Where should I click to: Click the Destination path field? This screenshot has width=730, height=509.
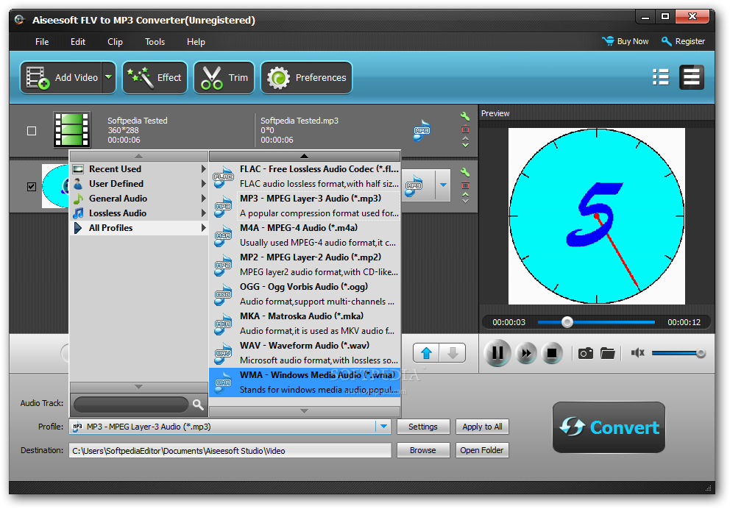coord(230,450)
